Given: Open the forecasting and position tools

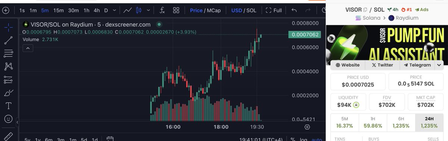Looking at the screenshot, I should [8, 80].
